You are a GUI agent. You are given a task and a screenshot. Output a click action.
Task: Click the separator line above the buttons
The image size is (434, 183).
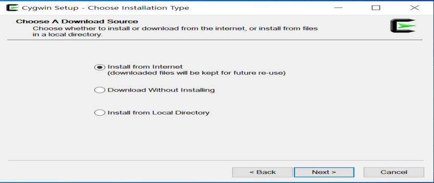[216, 160]
